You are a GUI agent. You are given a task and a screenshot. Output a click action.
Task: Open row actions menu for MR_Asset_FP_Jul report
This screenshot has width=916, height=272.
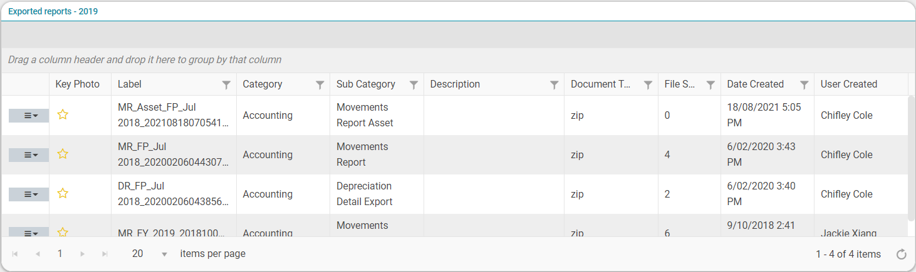[29, 116]
